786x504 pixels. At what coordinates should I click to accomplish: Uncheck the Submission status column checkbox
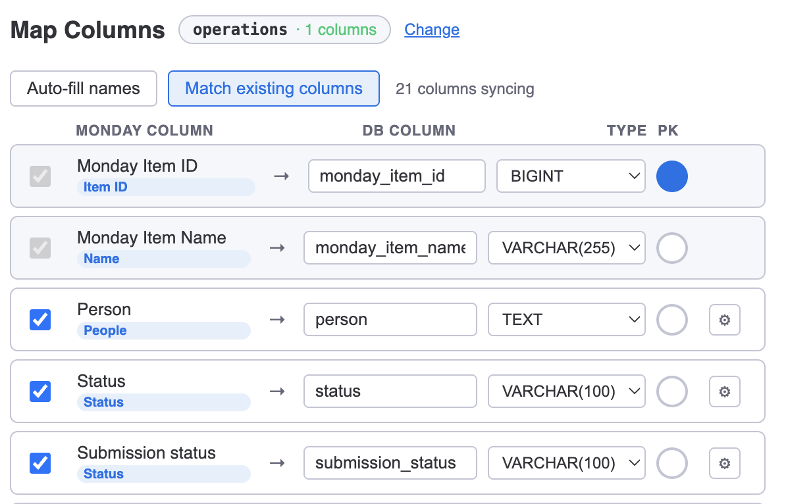tap(40, 463)
